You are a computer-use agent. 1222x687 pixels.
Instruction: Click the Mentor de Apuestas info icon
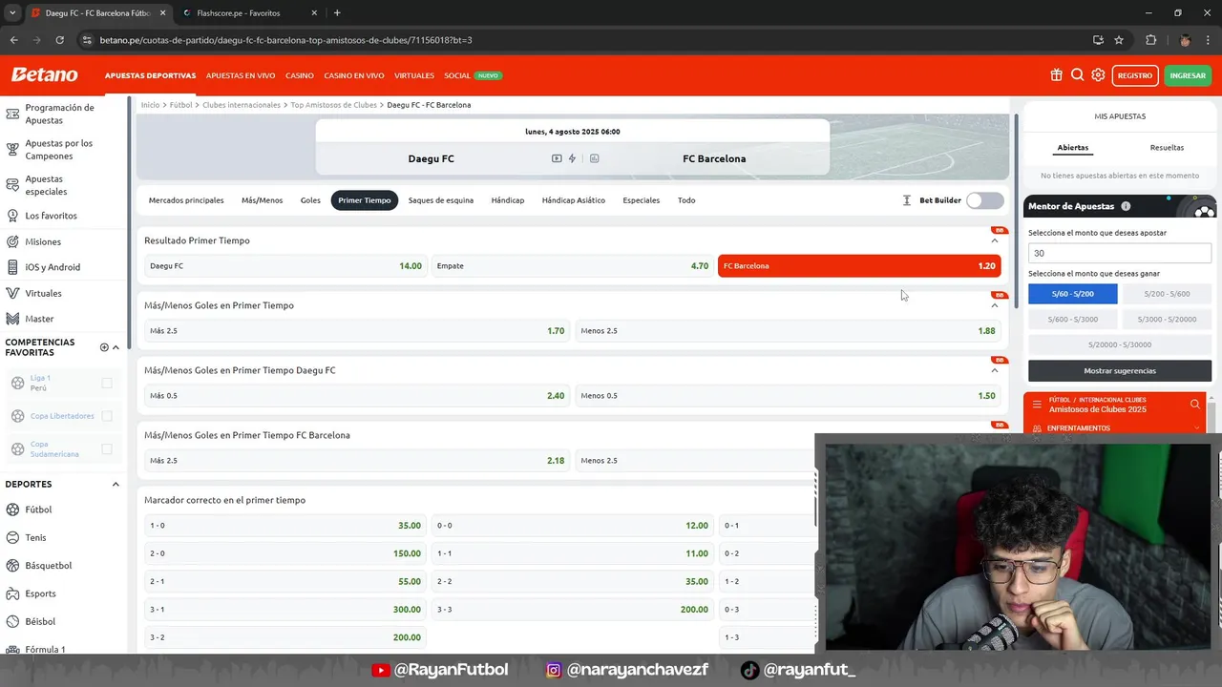coord(1126,206)
